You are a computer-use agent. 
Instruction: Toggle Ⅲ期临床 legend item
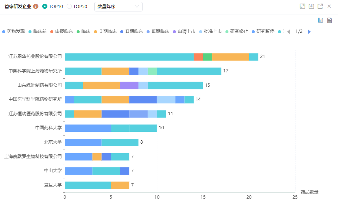pyautogui.click(x=158, y=31)
